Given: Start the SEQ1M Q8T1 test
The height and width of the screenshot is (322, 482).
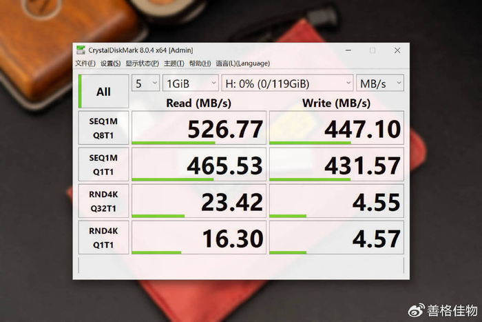Looking at the screenshot, I should [x=103, y=128].
